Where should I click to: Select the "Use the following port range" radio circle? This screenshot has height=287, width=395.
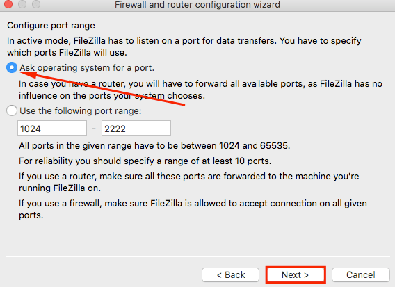pyautogui.click(x=12, y=110)
